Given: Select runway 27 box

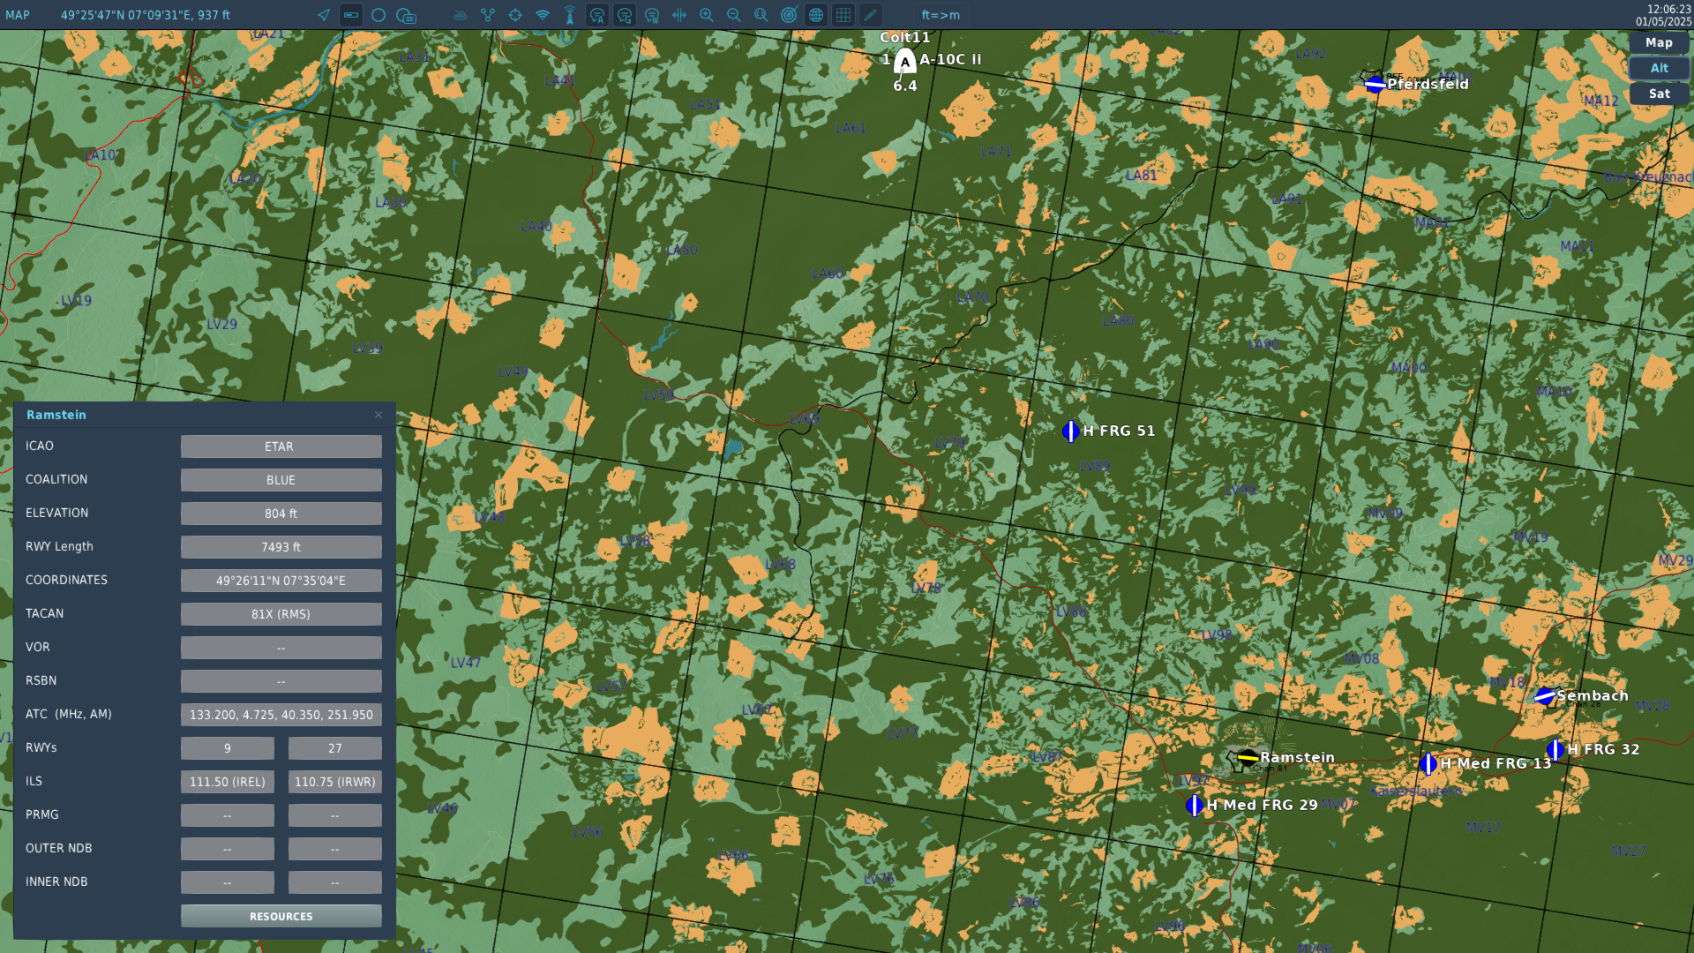Looking at the screenshot, I should click(335, 748).
